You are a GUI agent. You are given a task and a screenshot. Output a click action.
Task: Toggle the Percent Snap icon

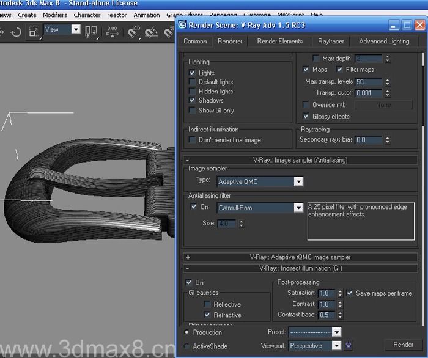(x=169, y=32)
